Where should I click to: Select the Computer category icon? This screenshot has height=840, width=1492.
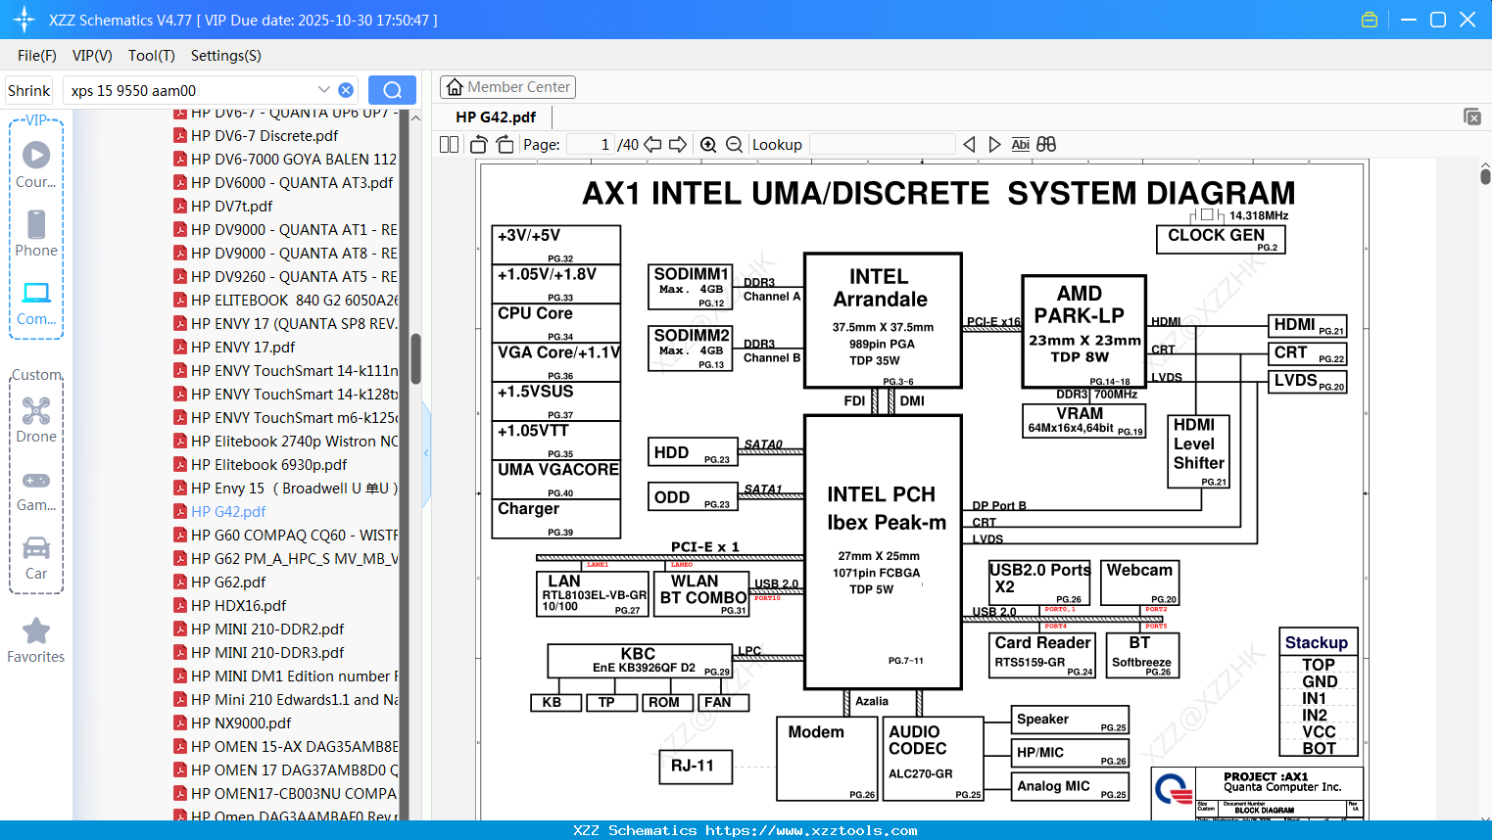36,303
